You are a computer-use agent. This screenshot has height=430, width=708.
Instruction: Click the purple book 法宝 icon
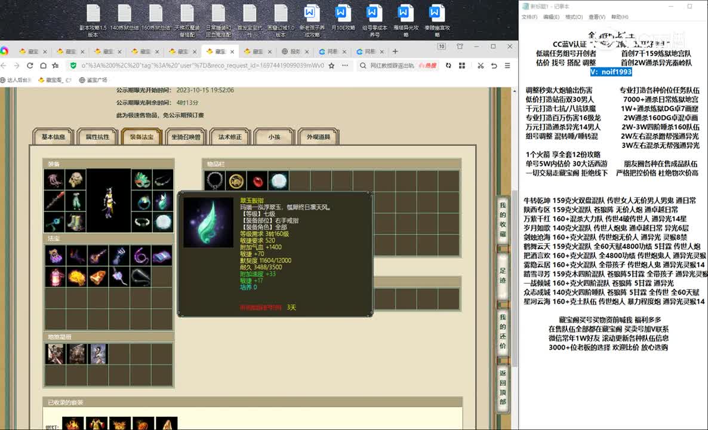pos(162,256)
